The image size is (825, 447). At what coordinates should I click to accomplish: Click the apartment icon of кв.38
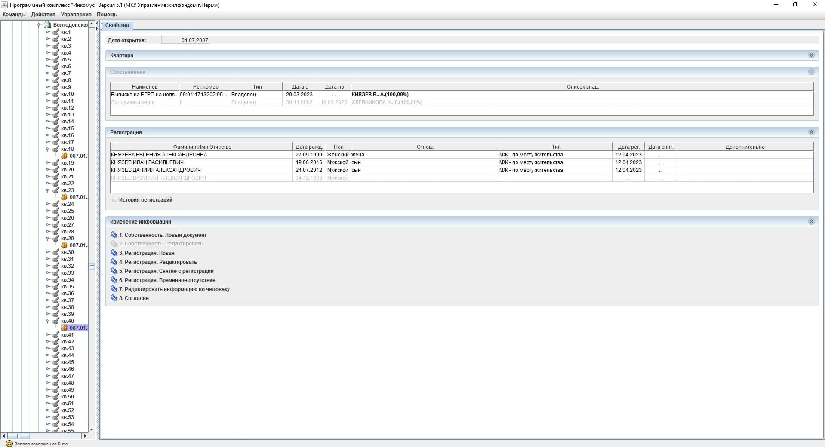pos(56,307)
